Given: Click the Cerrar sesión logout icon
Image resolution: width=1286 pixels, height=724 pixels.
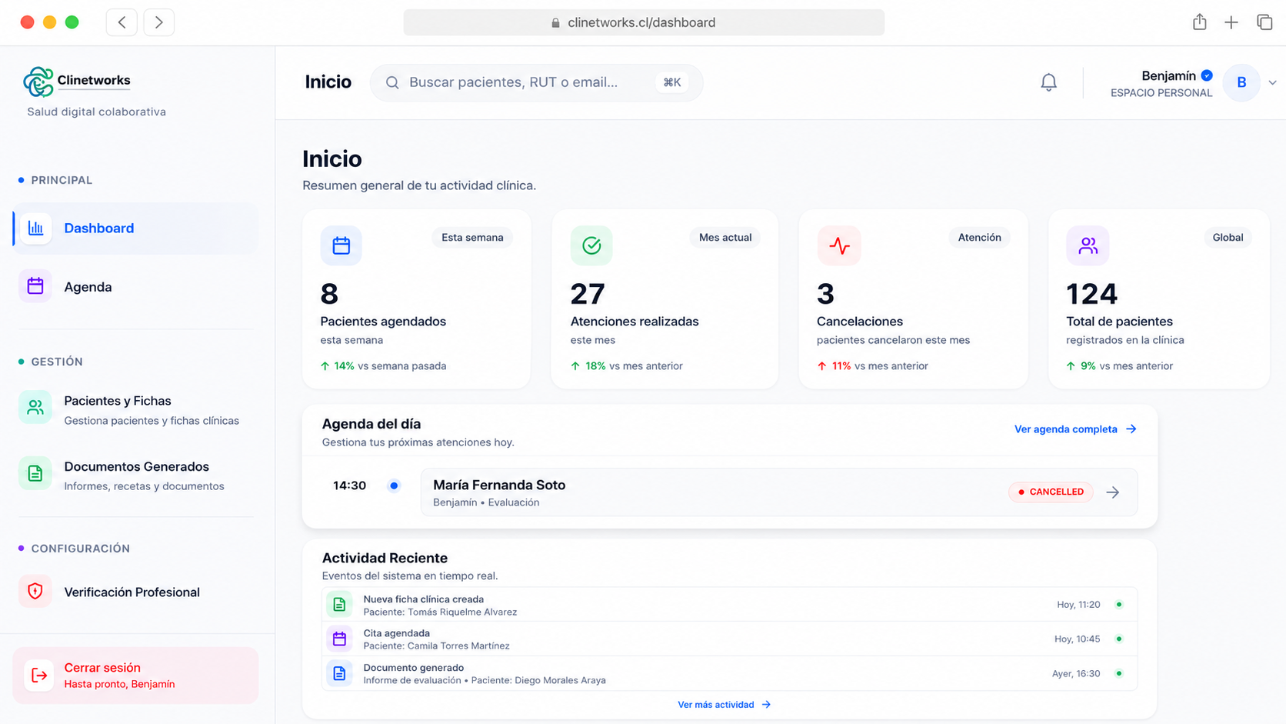Looking at the screenshot, I should 39,676.
